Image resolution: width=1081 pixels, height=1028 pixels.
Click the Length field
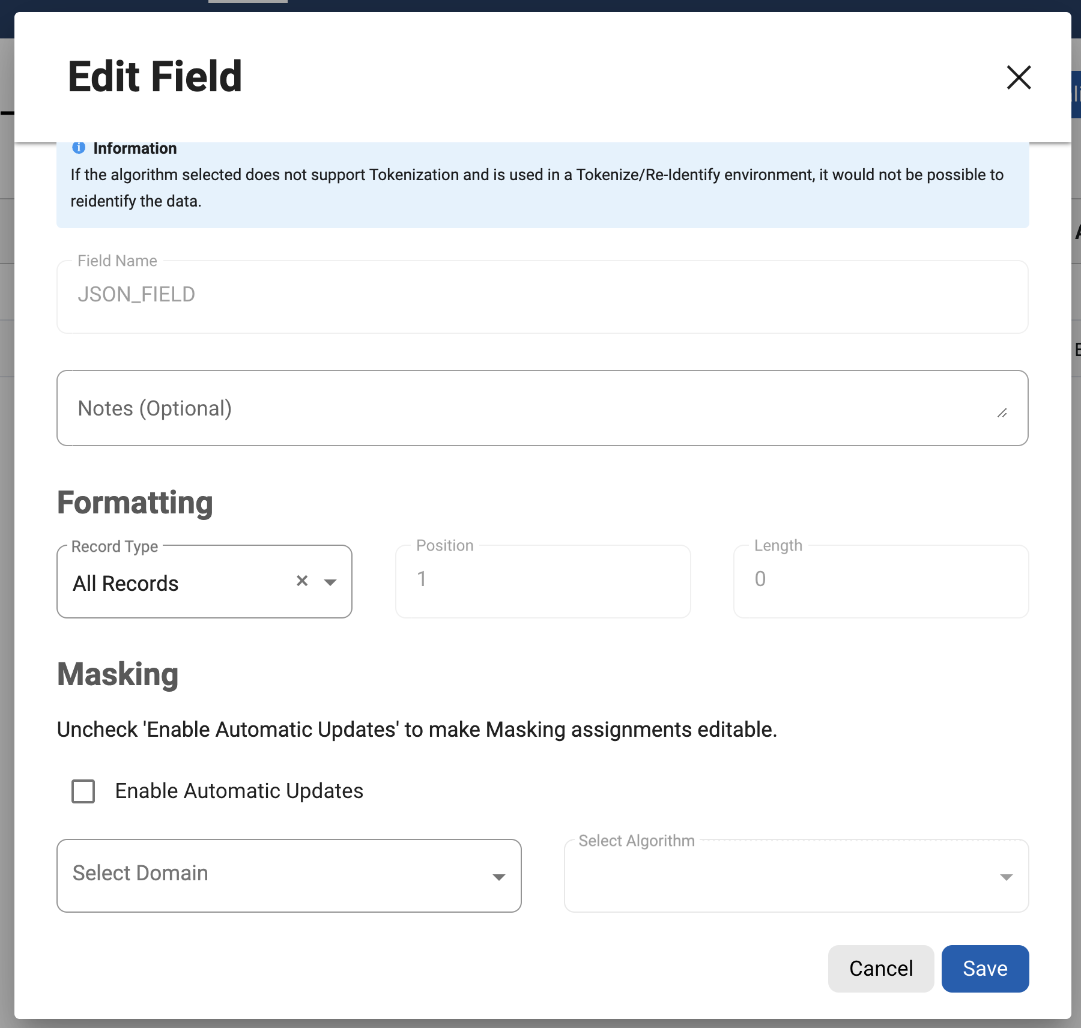click(880, 581)
